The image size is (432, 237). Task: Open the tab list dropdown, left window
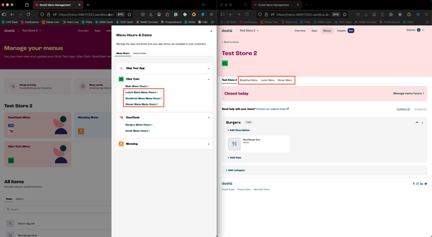pyautogui.click(x=203, y=4)
